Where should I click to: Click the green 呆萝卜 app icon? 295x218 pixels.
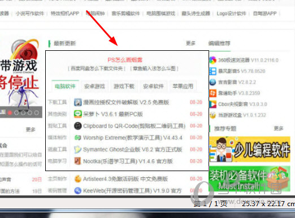(78, 114)
